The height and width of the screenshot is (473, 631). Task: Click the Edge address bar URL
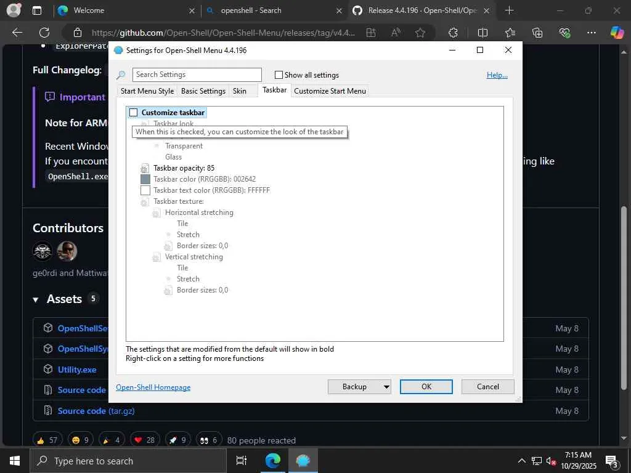(x=223, y=33)
